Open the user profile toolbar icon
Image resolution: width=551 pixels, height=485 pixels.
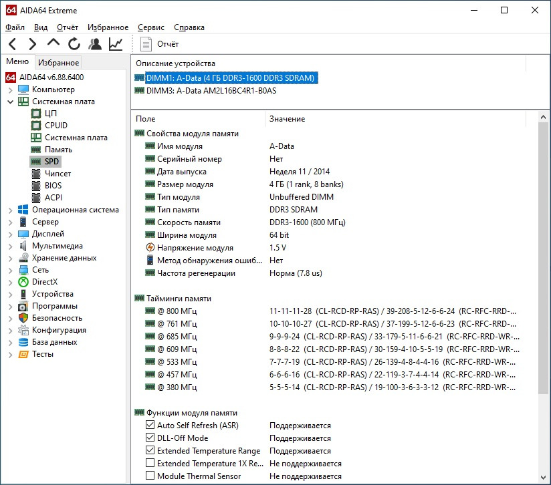pos(95,44)
